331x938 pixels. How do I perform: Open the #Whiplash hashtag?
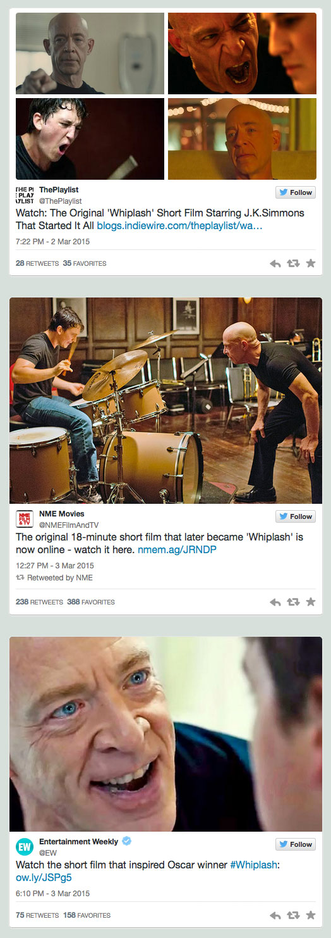(255, 865)
